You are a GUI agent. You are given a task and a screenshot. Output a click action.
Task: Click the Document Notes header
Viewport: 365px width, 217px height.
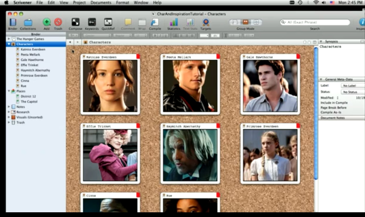[x=342, y=118]
